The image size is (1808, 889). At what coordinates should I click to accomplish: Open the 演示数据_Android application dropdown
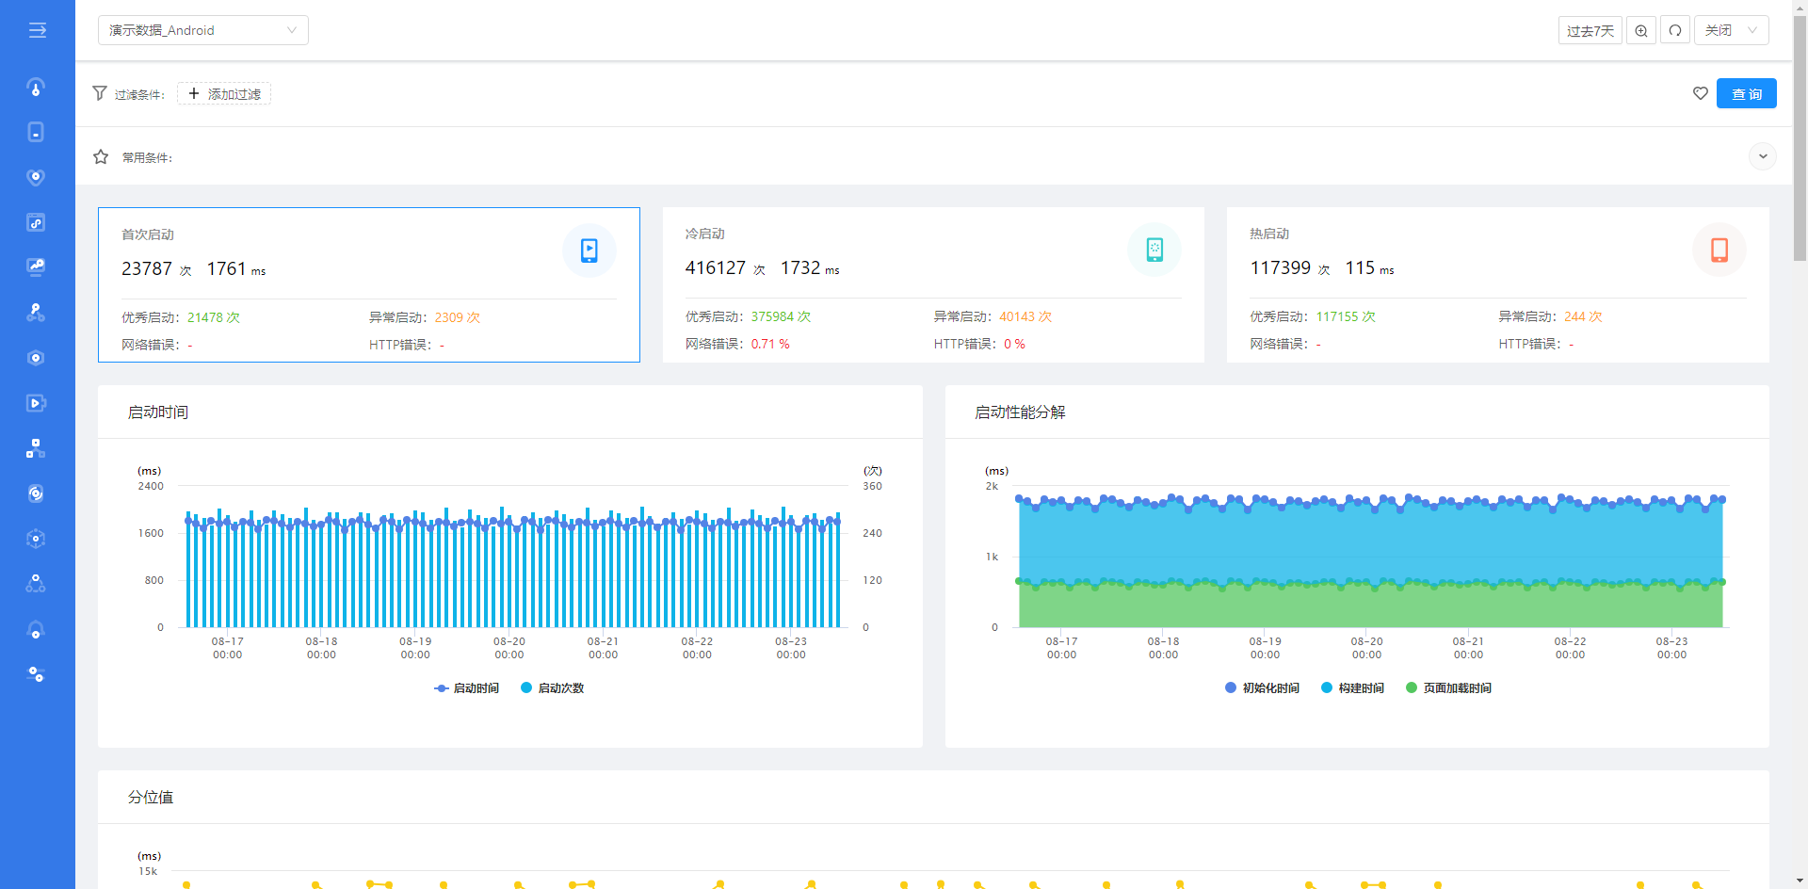(x=202, y=30)
